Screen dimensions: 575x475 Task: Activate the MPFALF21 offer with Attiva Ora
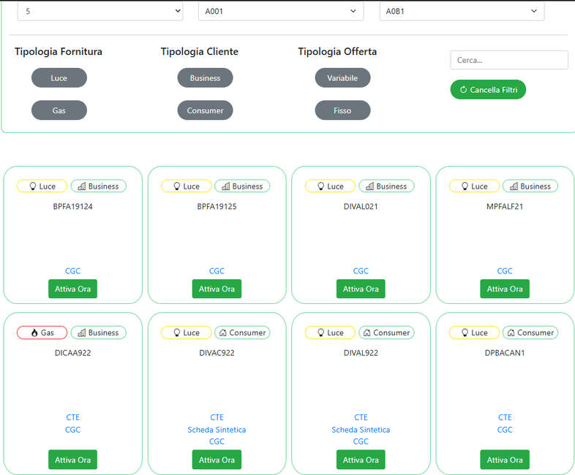(505, 289)
